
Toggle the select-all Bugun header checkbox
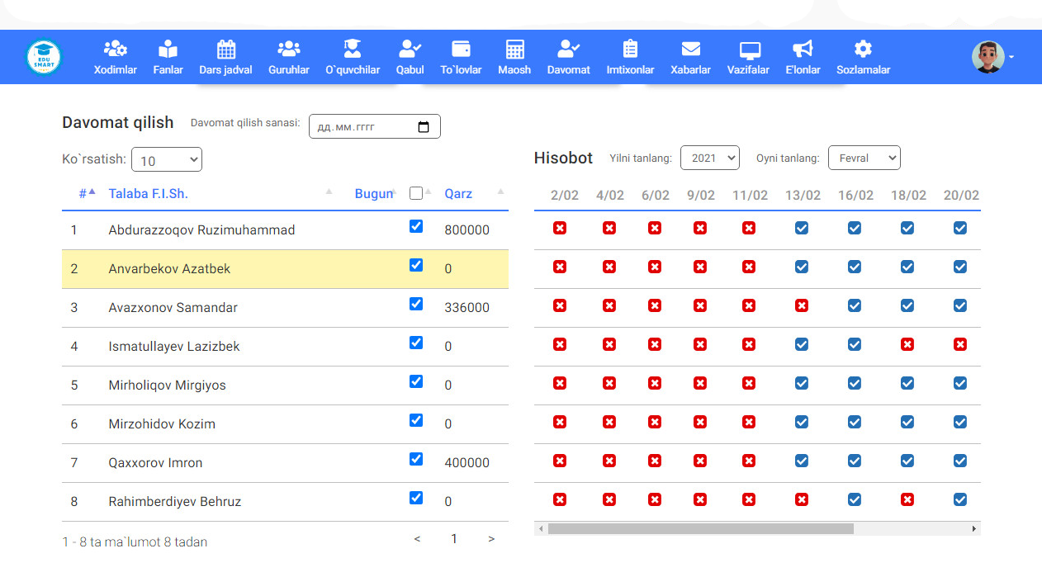coord(416,193)
